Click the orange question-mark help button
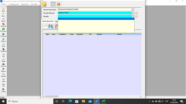Image resolution: width=186 pixels, height=104 pixels. click(x=58, y=4)
